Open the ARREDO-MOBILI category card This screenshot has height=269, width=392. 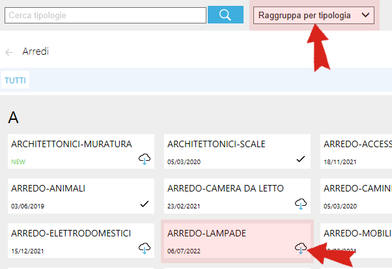tap(356, 241)
